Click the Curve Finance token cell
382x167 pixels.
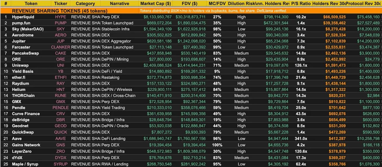tap(26, 114)
